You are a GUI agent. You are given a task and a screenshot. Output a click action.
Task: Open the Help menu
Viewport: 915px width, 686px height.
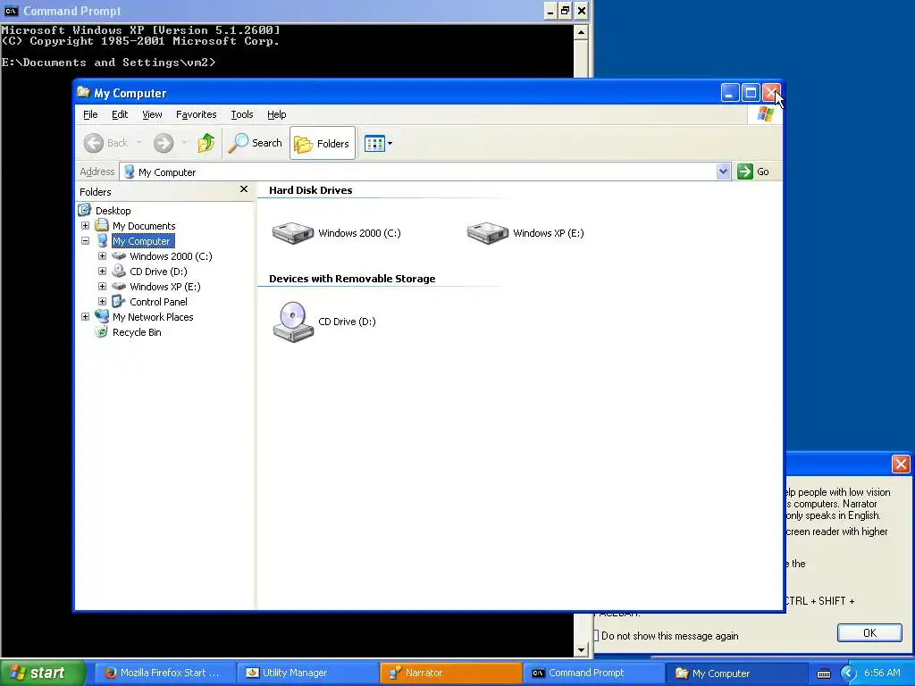point(277,114)
